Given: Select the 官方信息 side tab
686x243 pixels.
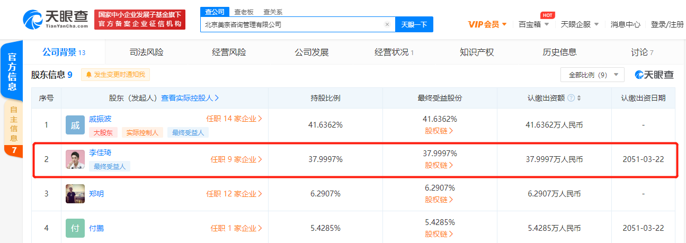Looking at the screenshot, I should pos(11,71).
